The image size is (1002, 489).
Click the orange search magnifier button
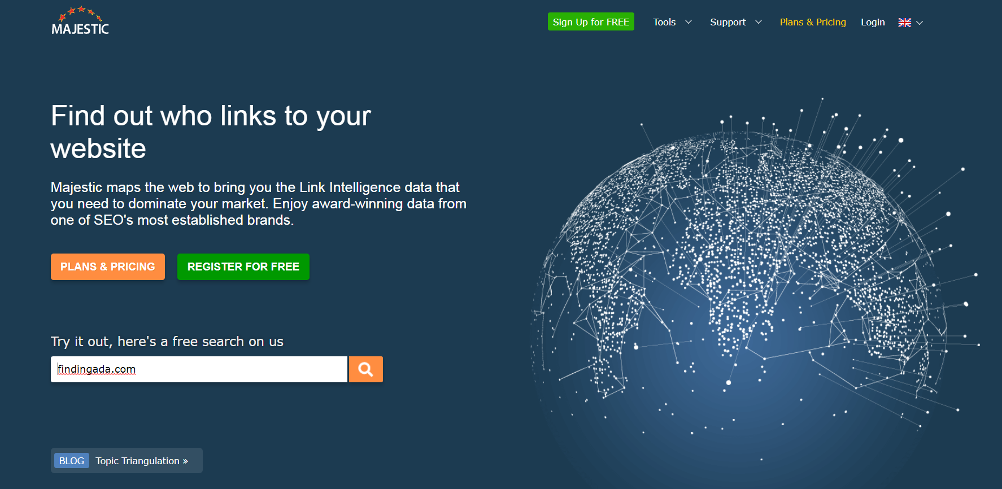click(x=366, y=369)
